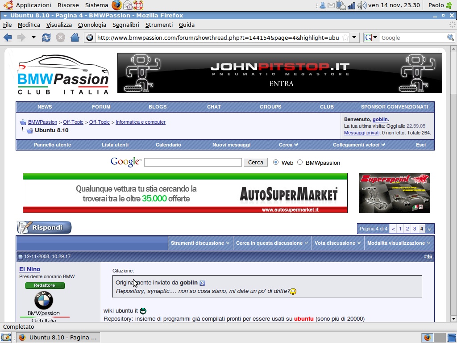Expand the Strumenti discussione dropdown
Screen dimensions: 457x343
(x=200, y=243)
